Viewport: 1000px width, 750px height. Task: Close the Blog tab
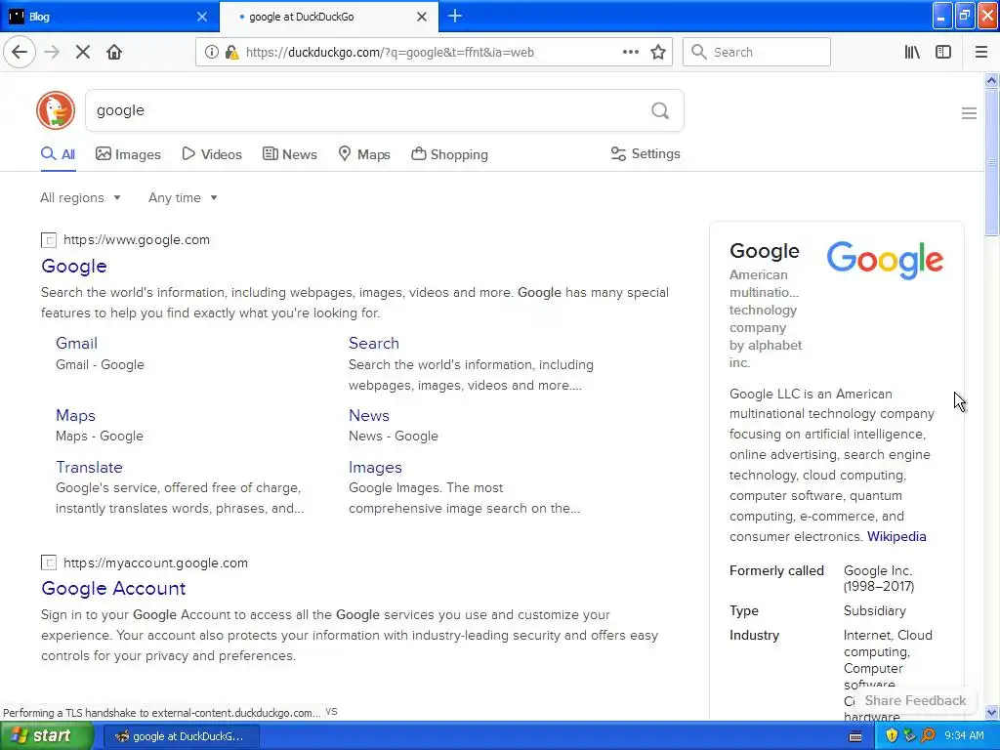point(201,17)
